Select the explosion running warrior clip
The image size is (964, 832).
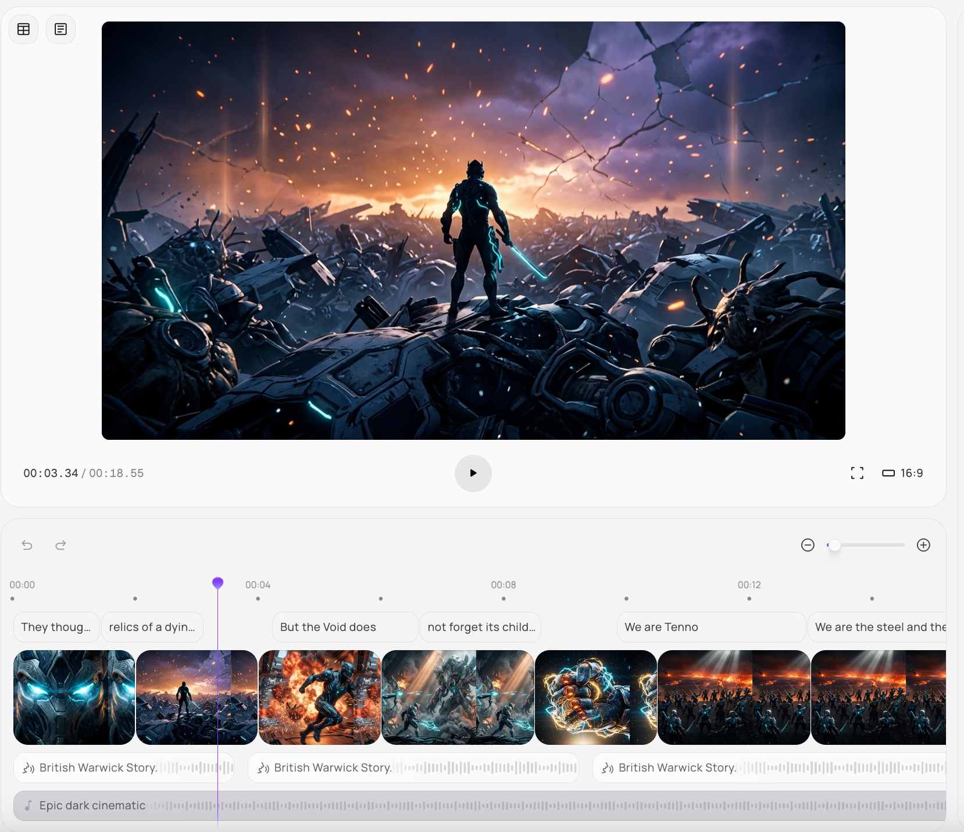pyautogui.click(x=319, y=697)
